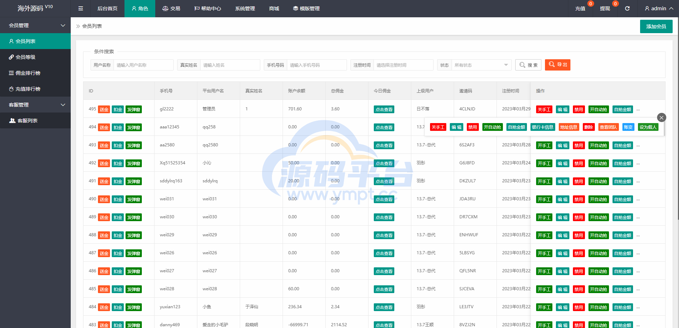Click the ellipsis for row 486
Screen dimensions: 679x328
pyautogui.click(x=638, y=272)
